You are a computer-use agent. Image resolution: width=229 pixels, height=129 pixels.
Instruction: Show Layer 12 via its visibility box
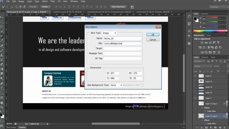click(195, 92)
